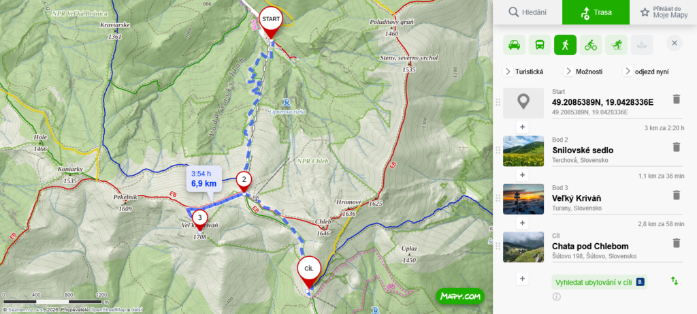Reverse route direction with swap arrows icon
Screen dimensions: 697x314
click(675, 281)
